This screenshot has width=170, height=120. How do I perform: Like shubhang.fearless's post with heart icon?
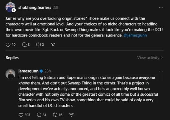tap(8, 44)
